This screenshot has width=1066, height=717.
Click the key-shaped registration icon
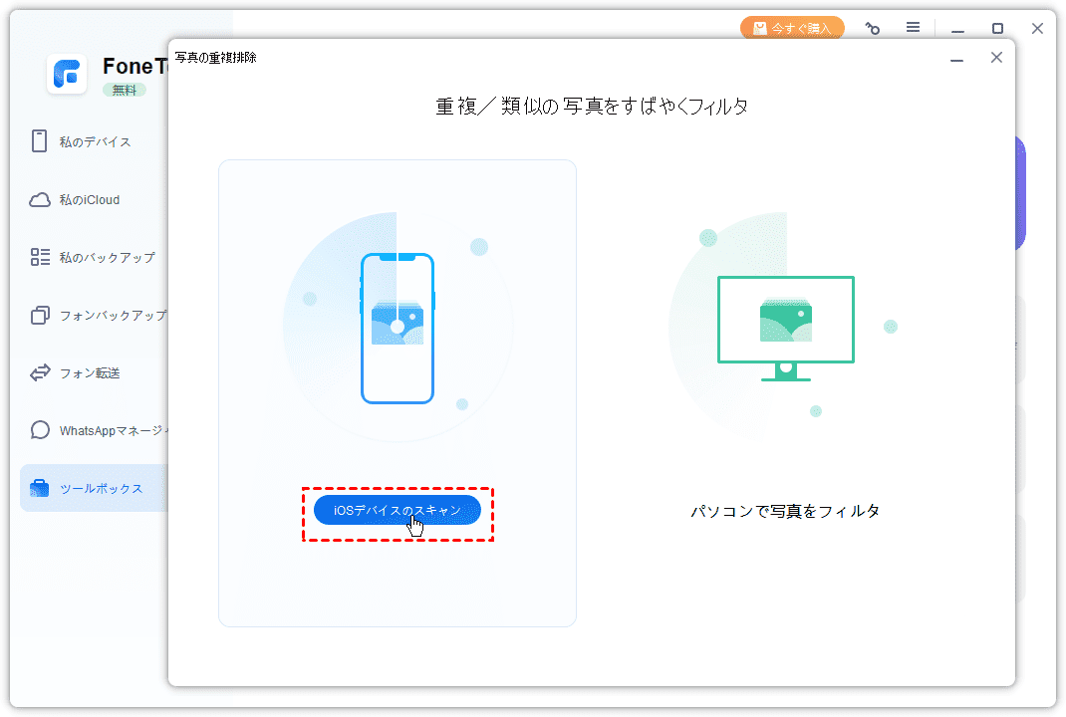[873, 29]
